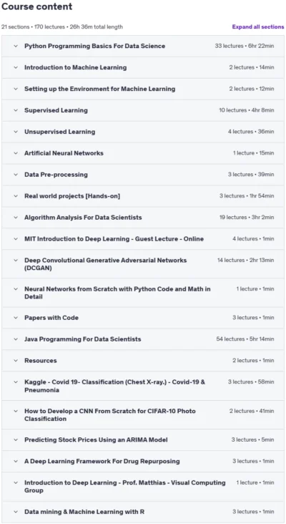Screen dimensions: 286x524
Task: Expand Algorithm Analysis For Data Scientists arrow
Action: coord(16,217)
